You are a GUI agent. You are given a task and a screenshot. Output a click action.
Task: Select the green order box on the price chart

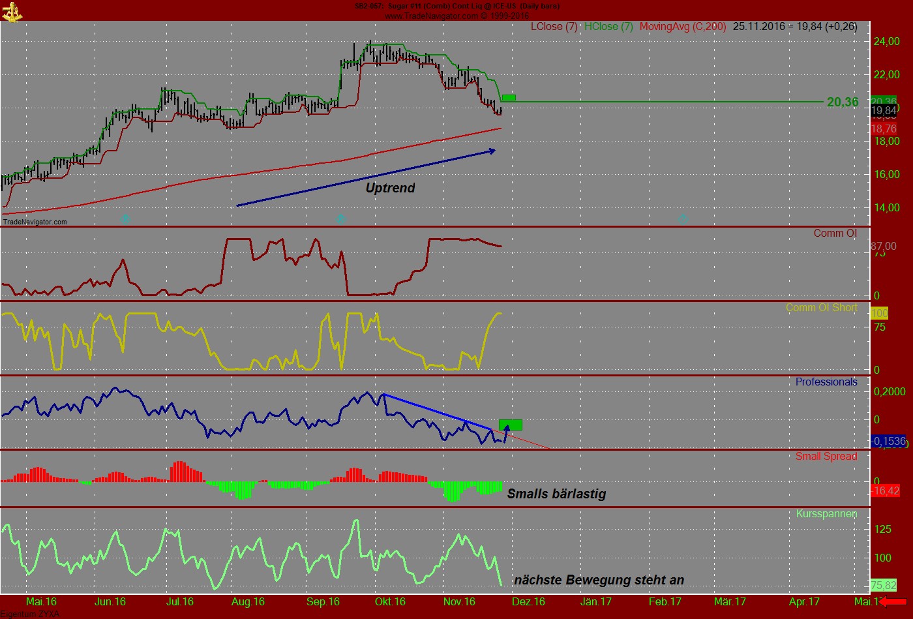[x=510, y=97]
